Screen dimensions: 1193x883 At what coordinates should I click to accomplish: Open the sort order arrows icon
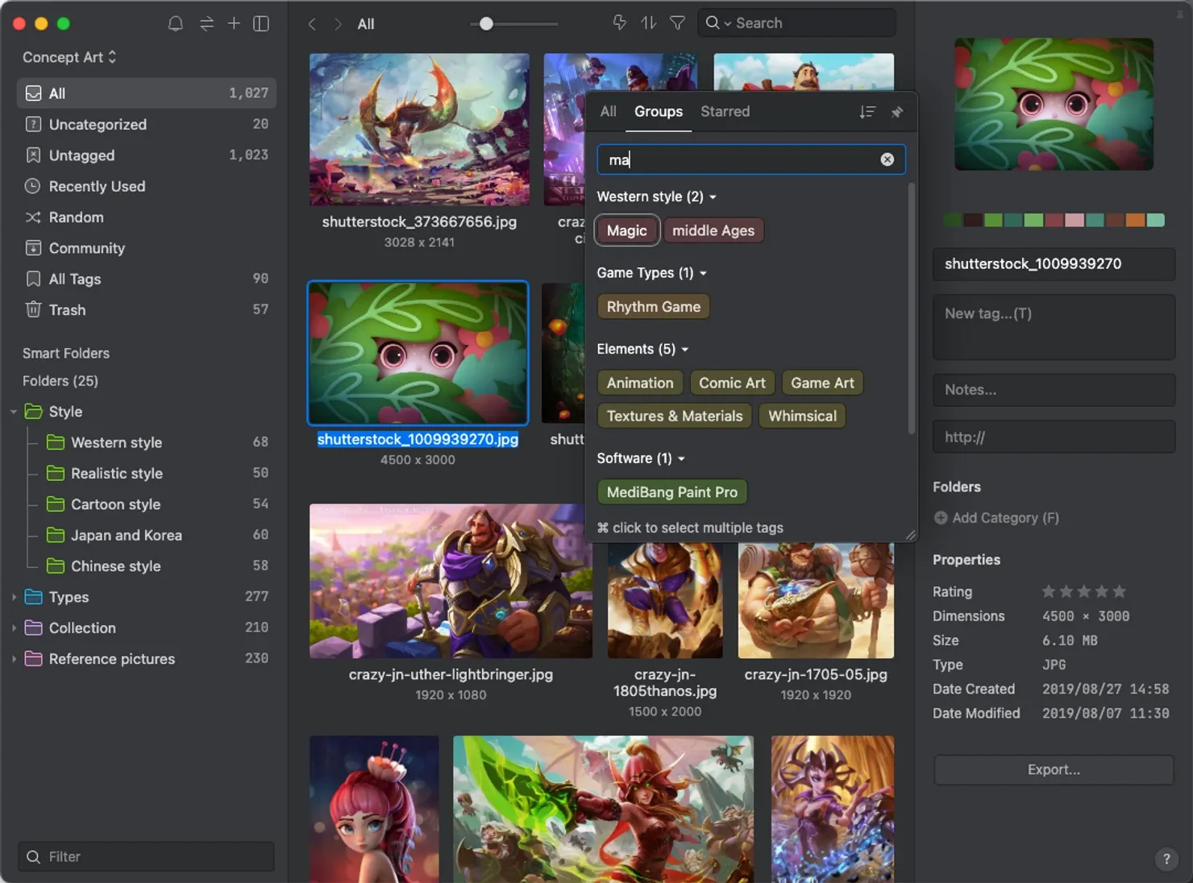[x=649, y=23]
